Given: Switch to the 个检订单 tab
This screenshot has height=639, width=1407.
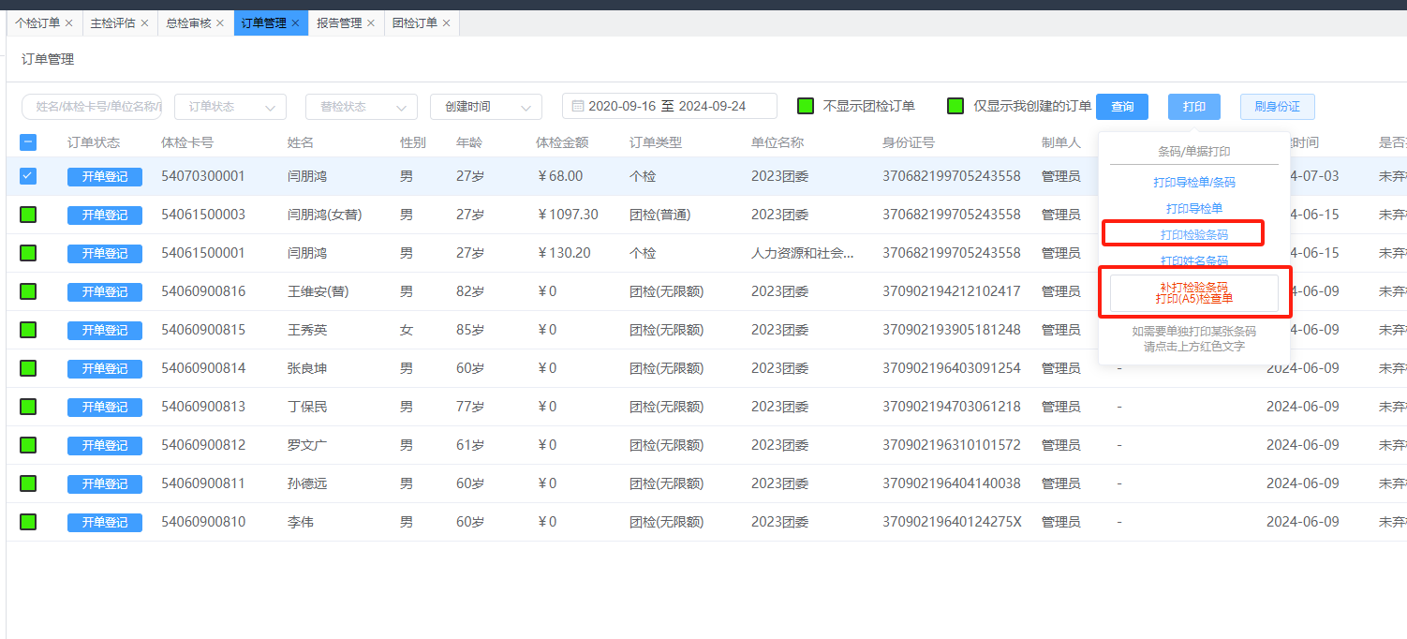Looking at the screenshot, I should (x=37, y=23).
